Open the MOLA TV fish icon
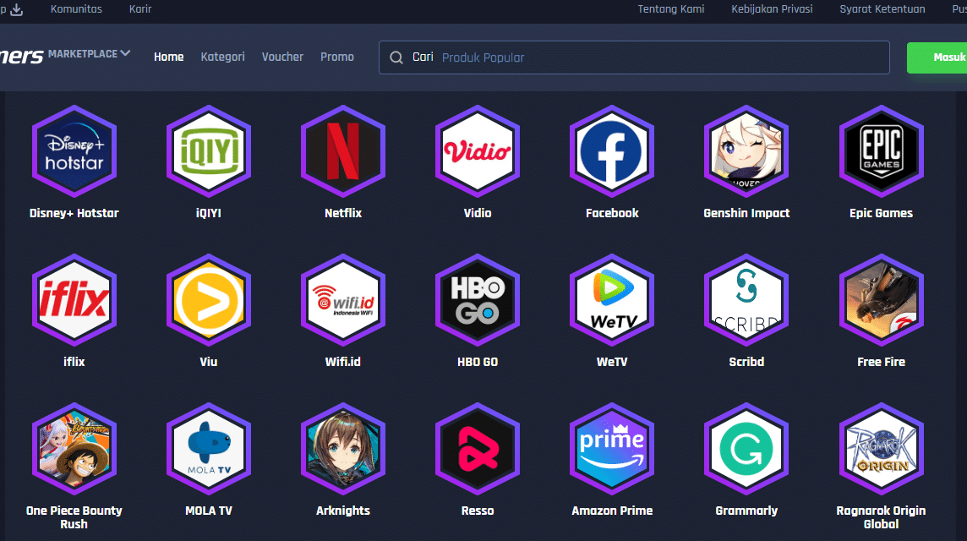The image size is (967, 541). click(209, 449)
